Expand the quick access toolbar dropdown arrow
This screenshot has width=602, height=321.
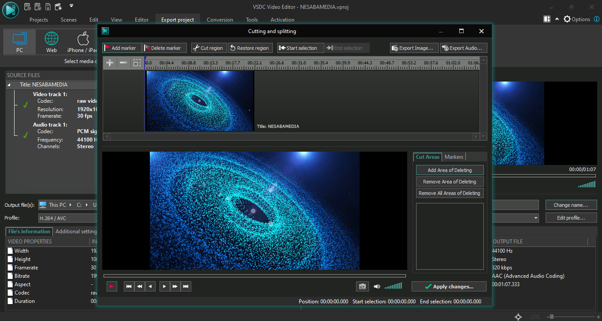point(71,6)
